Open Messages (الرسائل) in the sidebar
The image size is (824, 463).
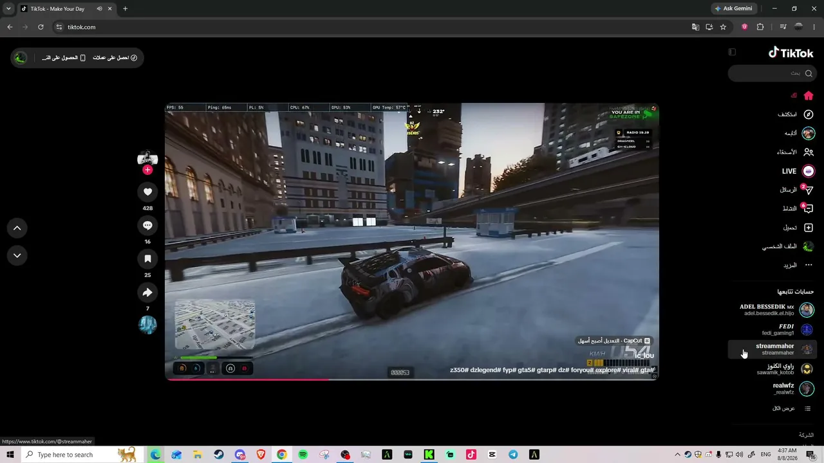point(796,190)
